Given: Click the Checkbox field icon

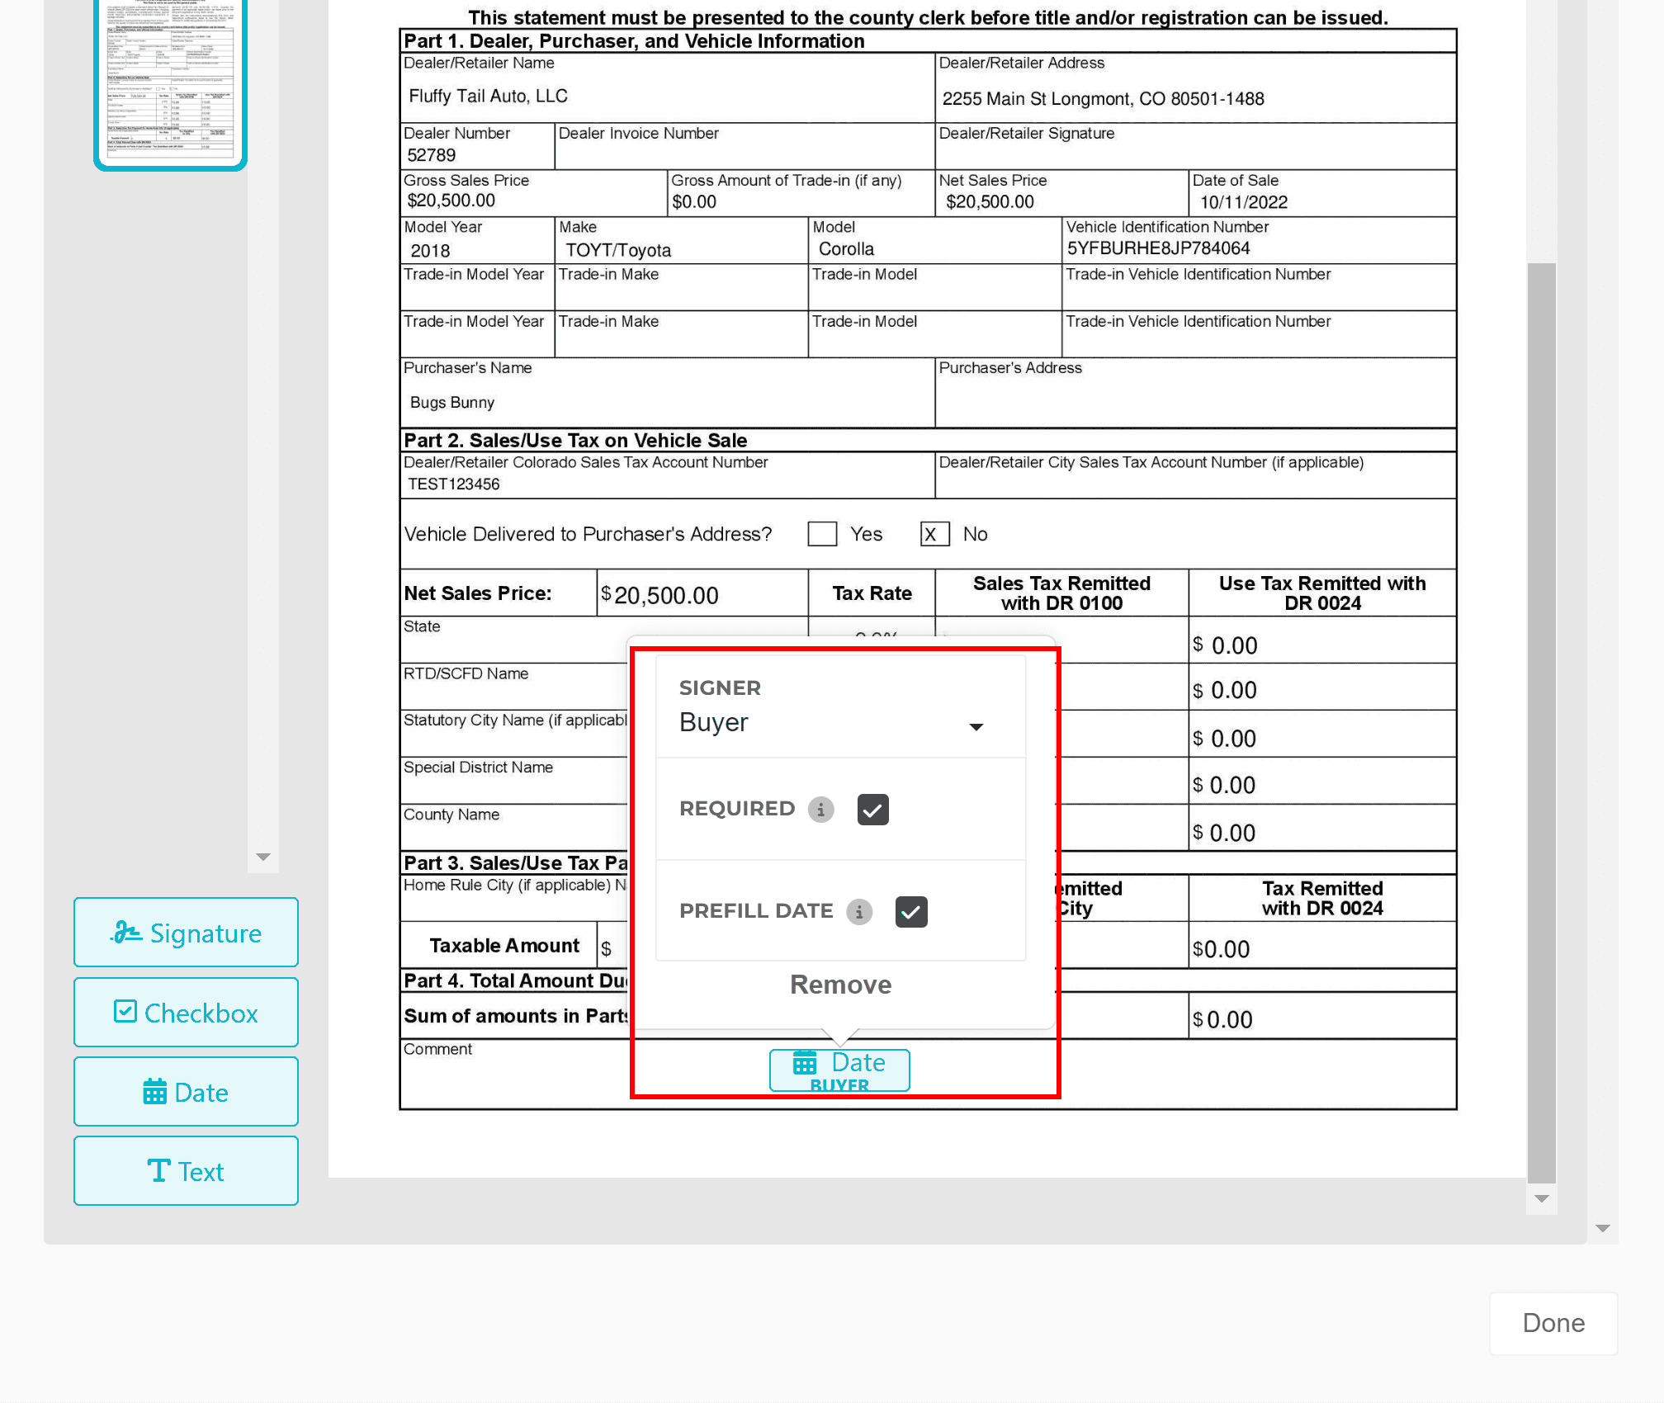Looking at the screenshot, I should tap(125, 1012).
